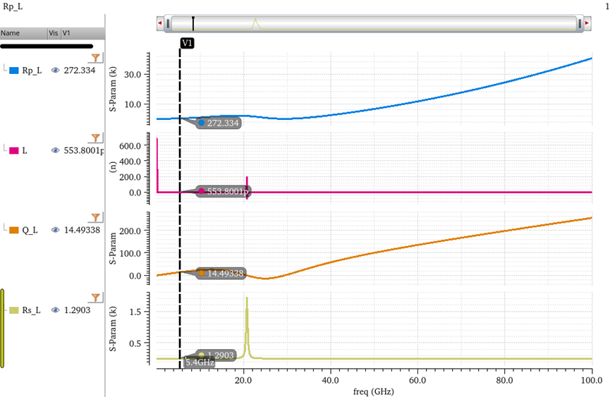Click the filter icon above Q_L trace
610x397 pixels.
click(x=97, y=217)
